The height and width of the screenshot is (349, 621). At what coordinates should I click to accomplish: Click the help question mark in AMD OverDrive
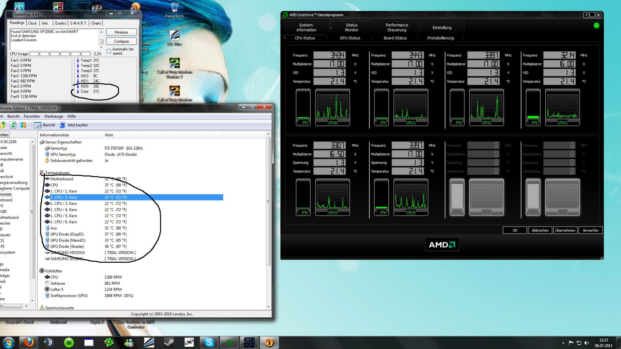(586, 15)
